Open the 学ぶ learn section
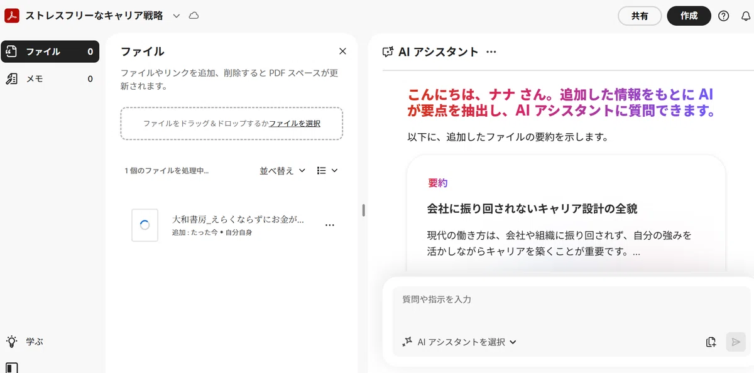 click(33, 342)
